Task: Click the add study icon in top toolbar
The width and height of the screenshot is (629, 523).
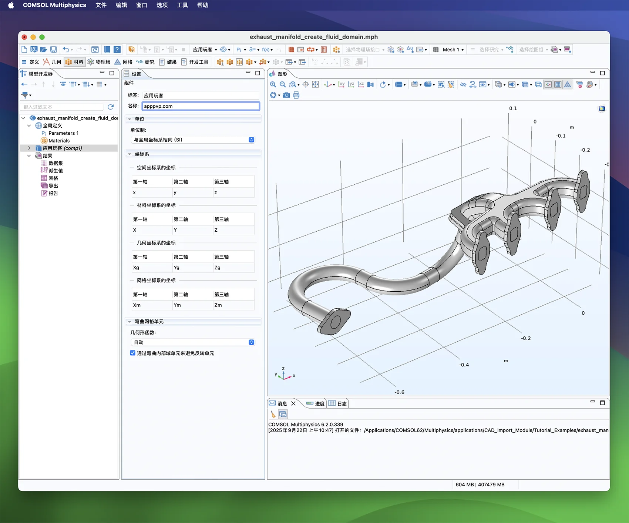Action: point(510,50)
